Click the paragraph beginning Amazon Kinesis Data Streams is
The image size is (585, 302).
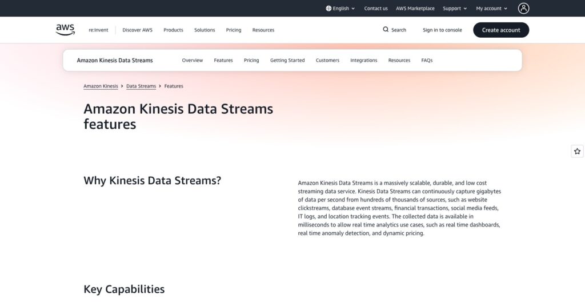coord(399,208)
